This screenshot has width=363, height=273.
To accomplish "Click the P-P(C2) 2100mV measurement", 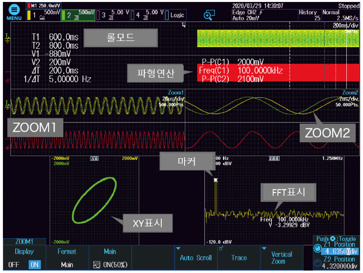I will (x=233, y=79).
